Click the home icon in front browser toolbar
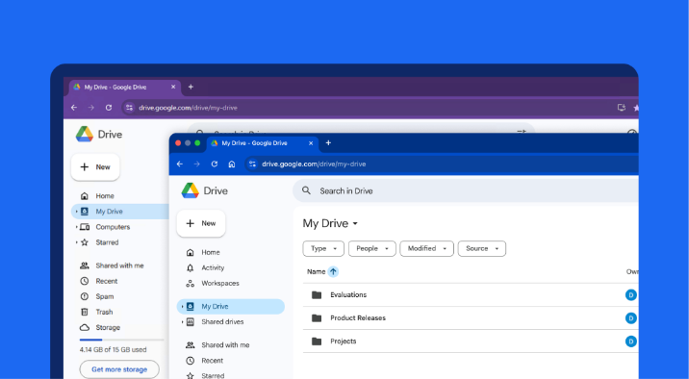This screenshot has width=689, height=379. (x=232, y=164)
